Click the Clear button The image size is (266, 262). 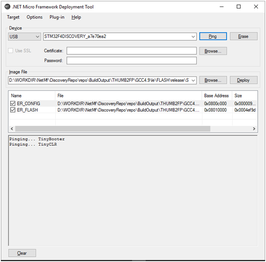(22, 253)
